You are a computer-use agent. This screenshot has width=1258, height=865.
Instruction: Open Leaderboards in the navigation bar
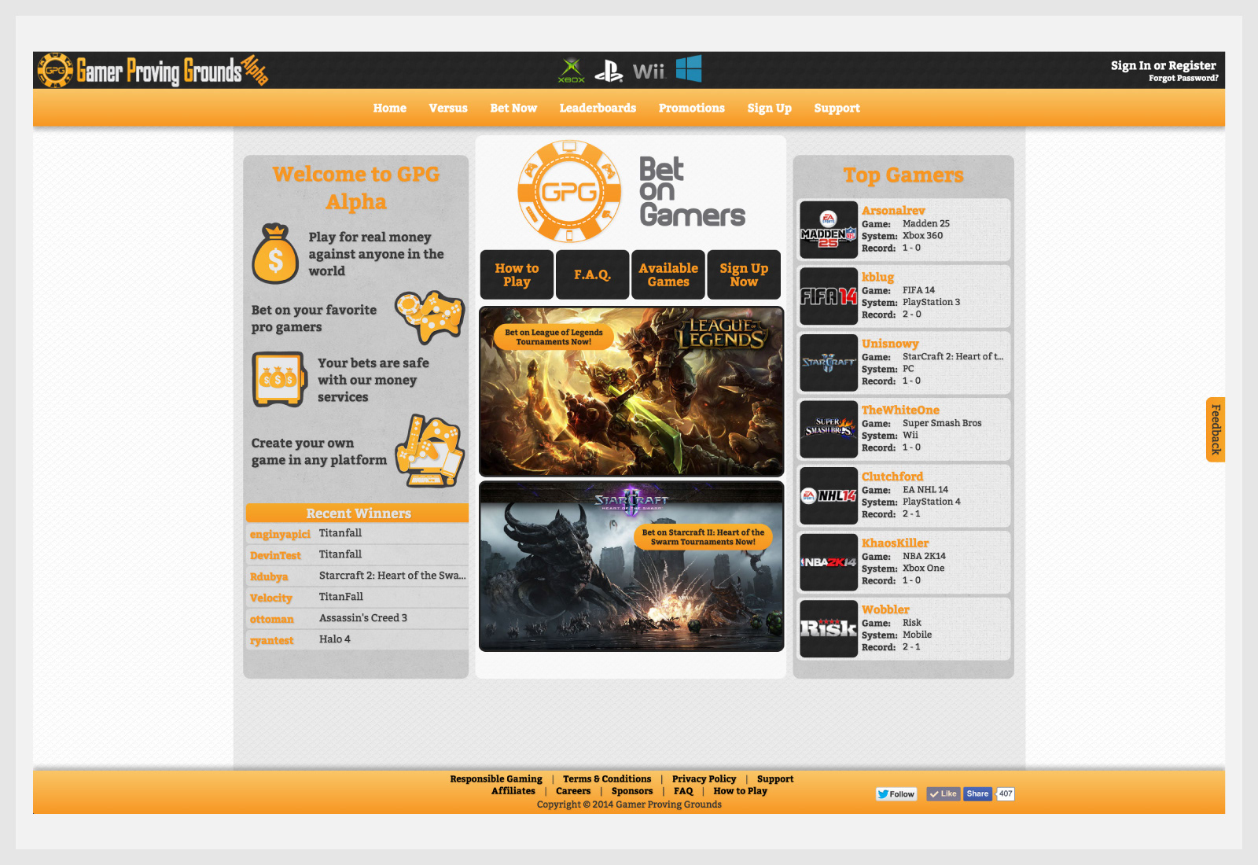tap(598, 109)
